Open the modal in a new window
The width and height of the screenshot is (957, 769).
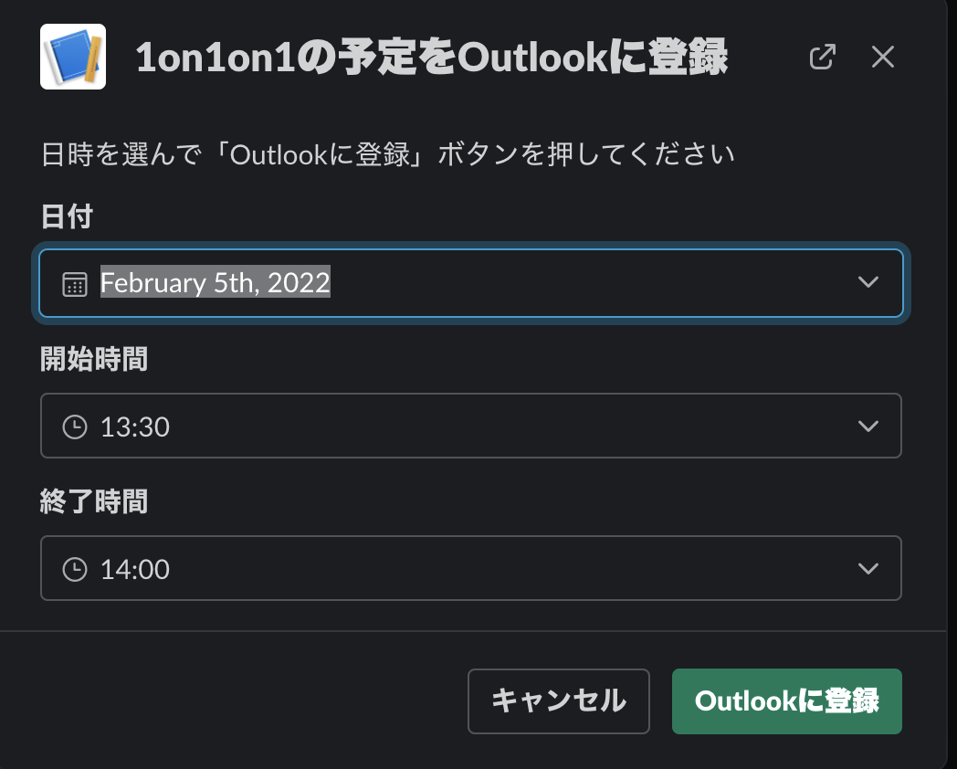[823, 57]
